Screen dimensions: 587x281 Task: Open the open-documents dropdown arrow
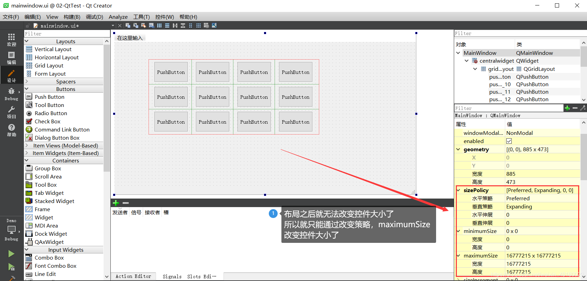113,26
